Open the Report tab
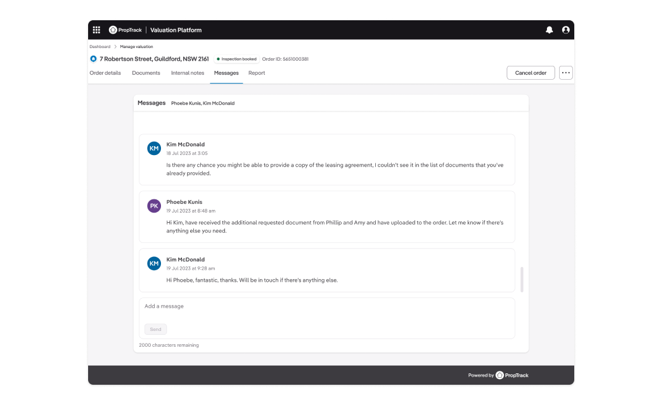This screenshot has height=405, width=663. [x=257, y=73]
